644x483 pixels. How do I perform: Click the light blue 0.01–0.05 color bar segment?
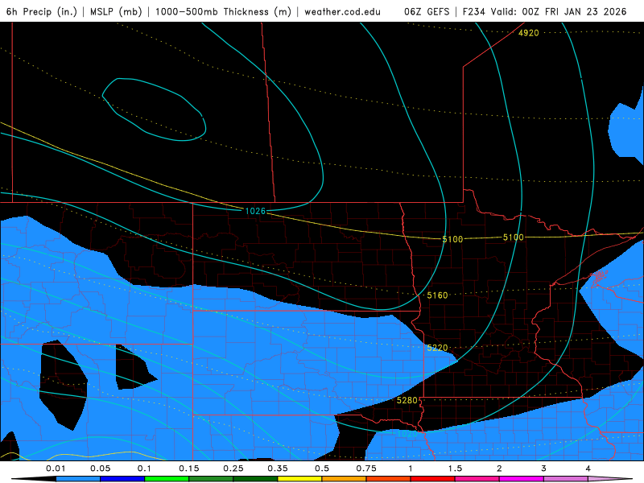click(78, 479)
